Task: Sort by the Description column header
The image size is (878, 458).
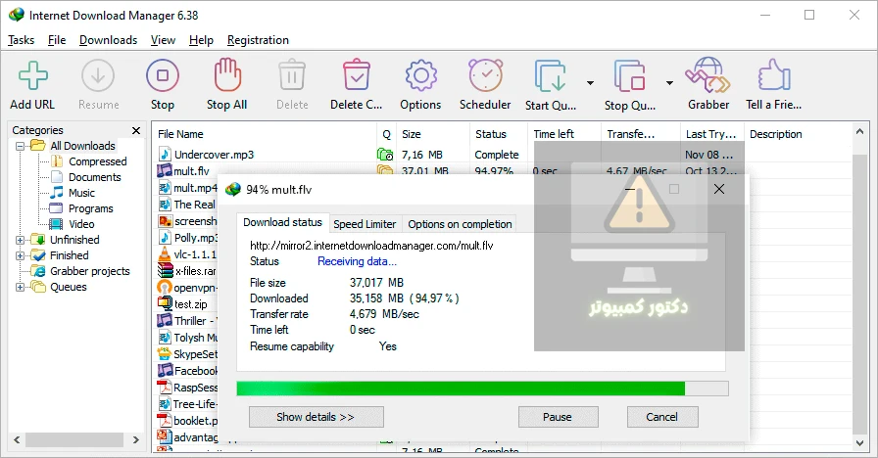Action: point(798,134)
